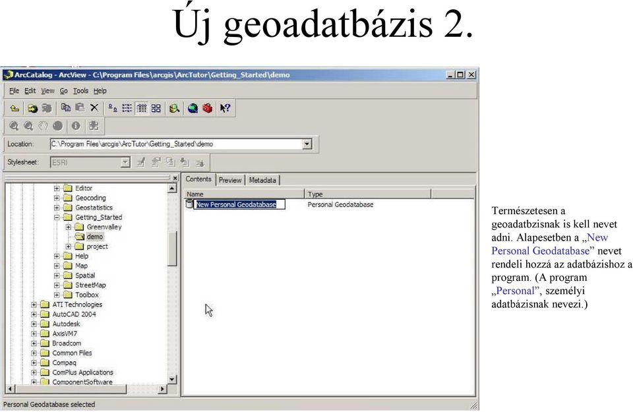Expand the AutoCAD 2004 folder node
The image size is (633, 412).
pos(34,314)
